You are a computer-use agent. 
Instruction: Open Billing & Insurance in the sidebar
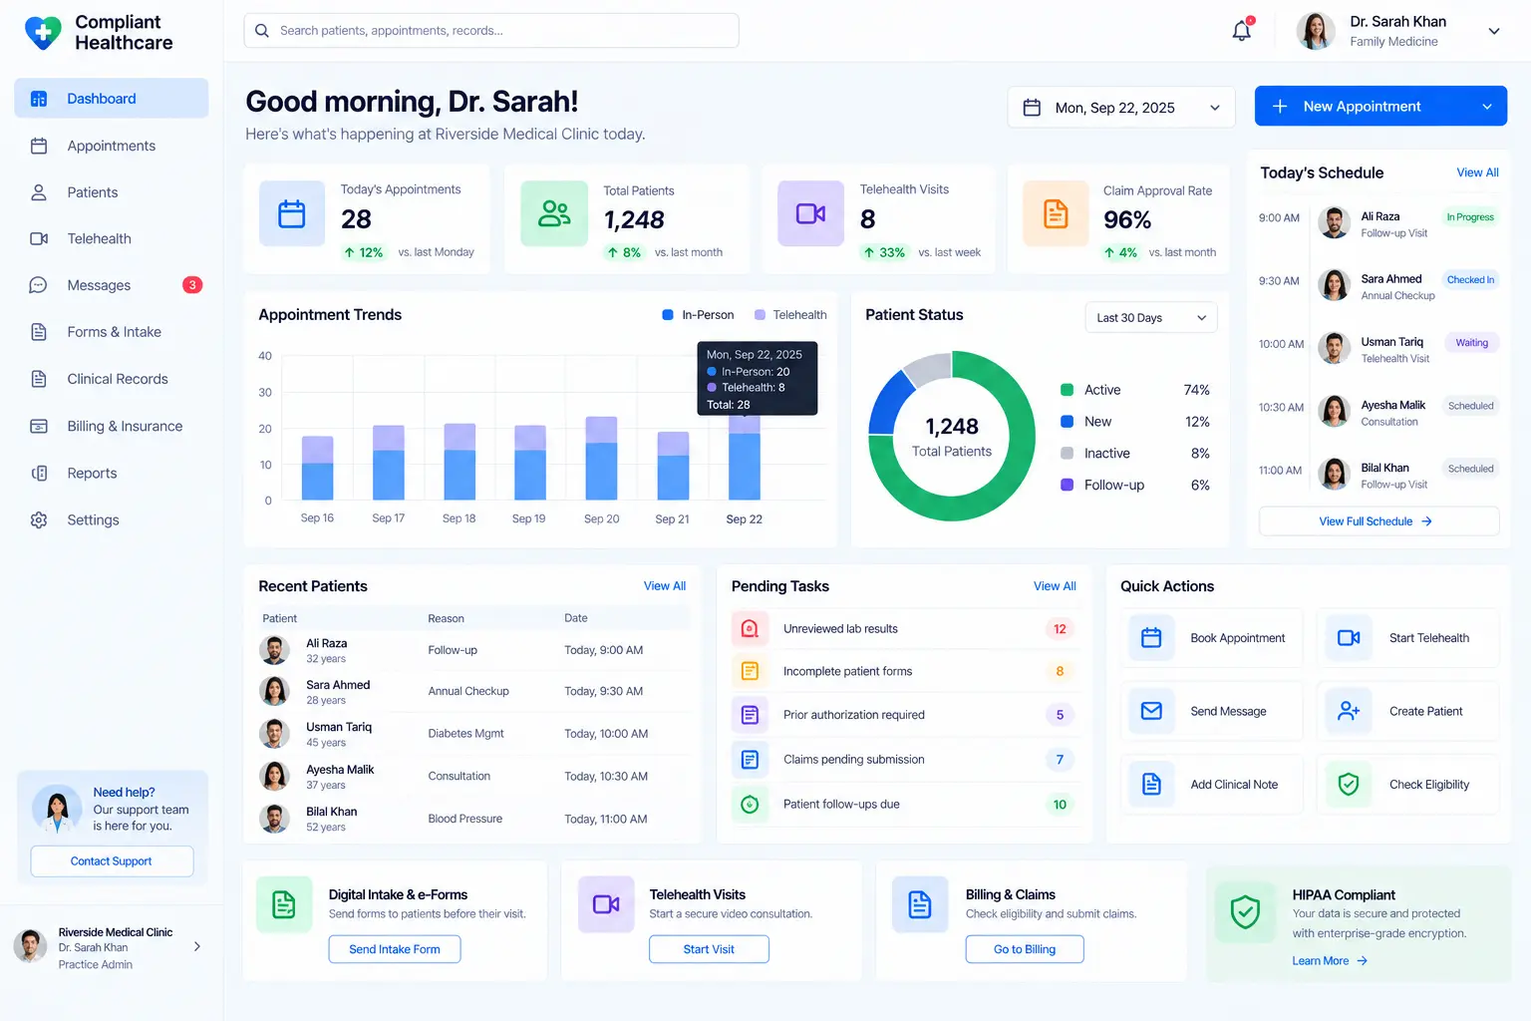(112, 426)
